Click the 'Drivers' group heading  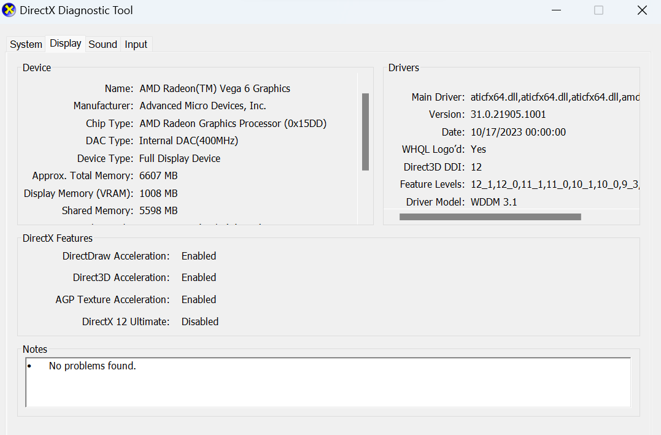pyautogui.click(x=403, y=68)
